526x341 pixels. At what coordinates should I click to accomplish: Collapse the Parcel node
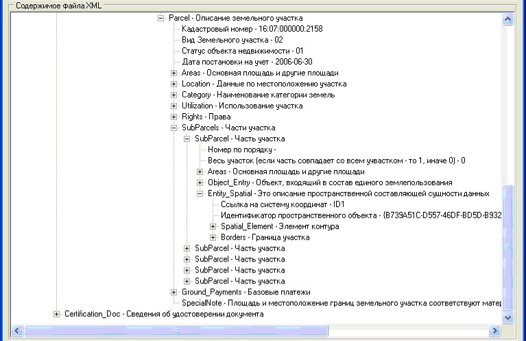161,19
